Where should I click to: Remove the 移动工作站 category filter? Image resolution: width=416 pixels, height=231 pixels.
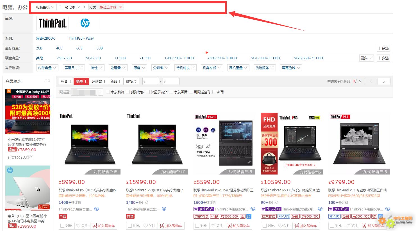(121, 7)
